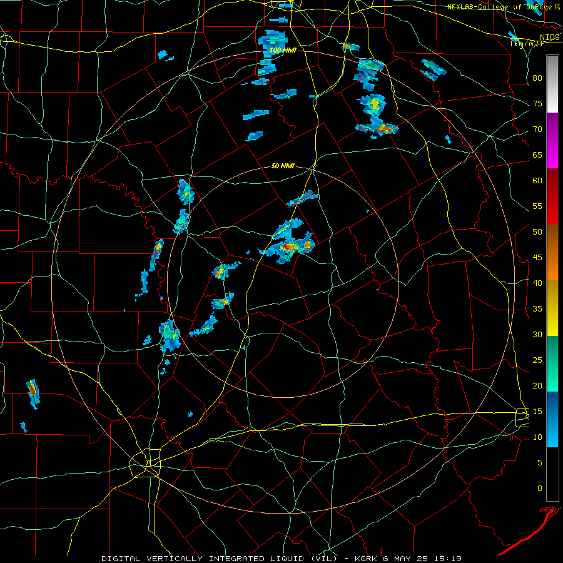Click the NEXLAB-College of DuPage label
The image size is (563, 563).
point(499,7)
